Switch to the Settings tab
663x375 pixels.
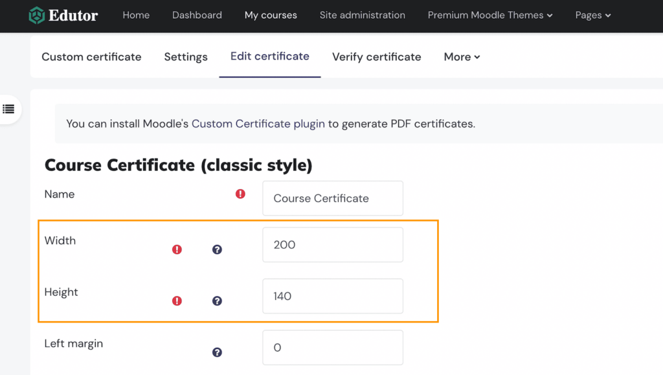click(x=186, y=57)
